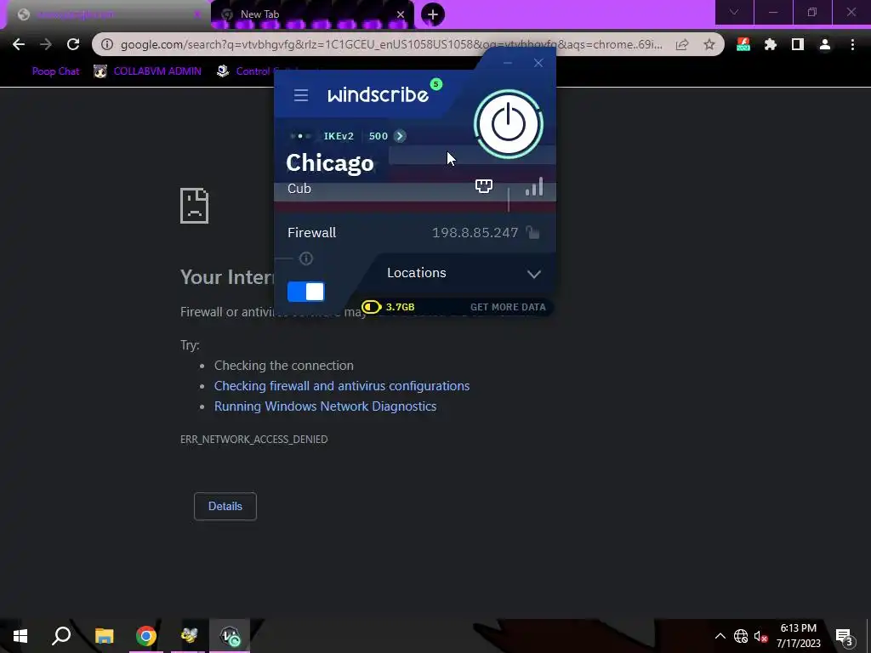Click the signal strength bars icon
The width and height of the screenshot is (871, 653).
[534, 186]
